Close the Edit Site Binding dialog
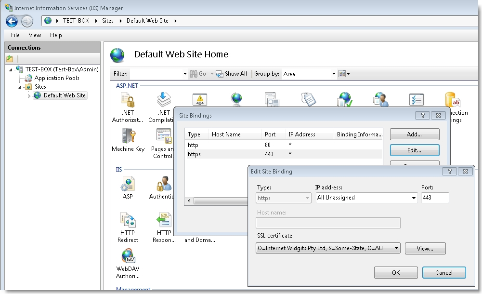 pyautogui.click(x=466, y=171)
